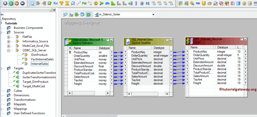Open the navigator panel dropdown arrow
The height and width of the screenshot is (117, 257).
(51, 10)
